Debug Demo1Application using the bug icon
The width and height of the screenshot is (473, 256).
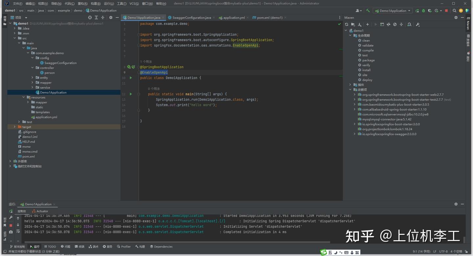(423, 11)
